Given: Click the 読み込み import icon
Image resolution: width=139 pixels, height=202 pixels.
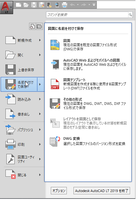Looking at the screenshot, I should click(11, 99).
